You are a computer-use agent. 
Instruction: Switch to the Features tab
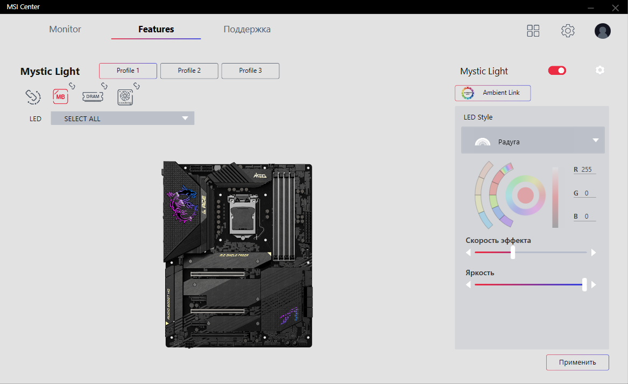[x=156, y=29]
